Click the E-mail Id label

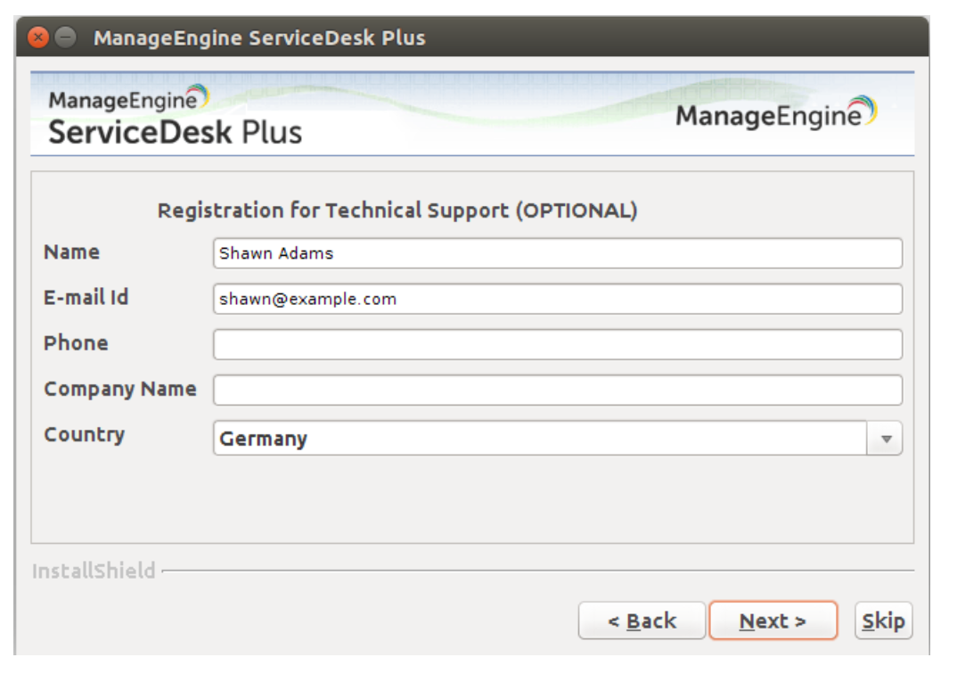(86, 298)
